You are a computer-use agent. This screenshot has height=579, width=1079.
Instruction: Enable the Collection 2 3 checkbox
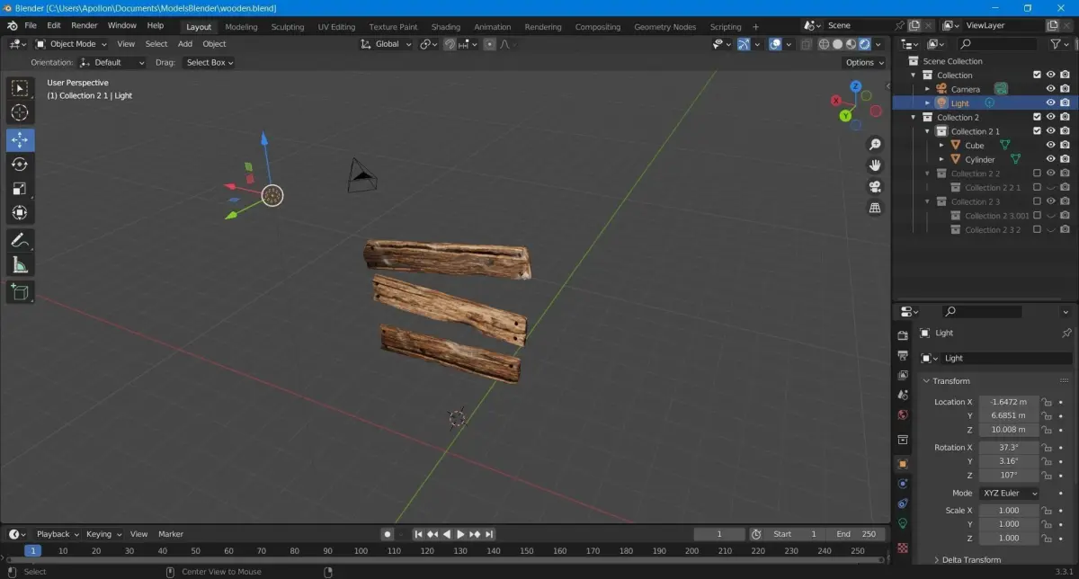(1037, 201)
